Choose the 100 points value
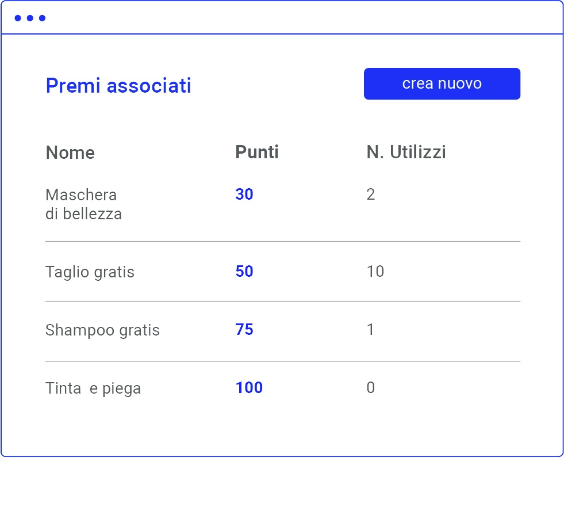This screenshot has height=507, width=564. (x=249, y=388)
